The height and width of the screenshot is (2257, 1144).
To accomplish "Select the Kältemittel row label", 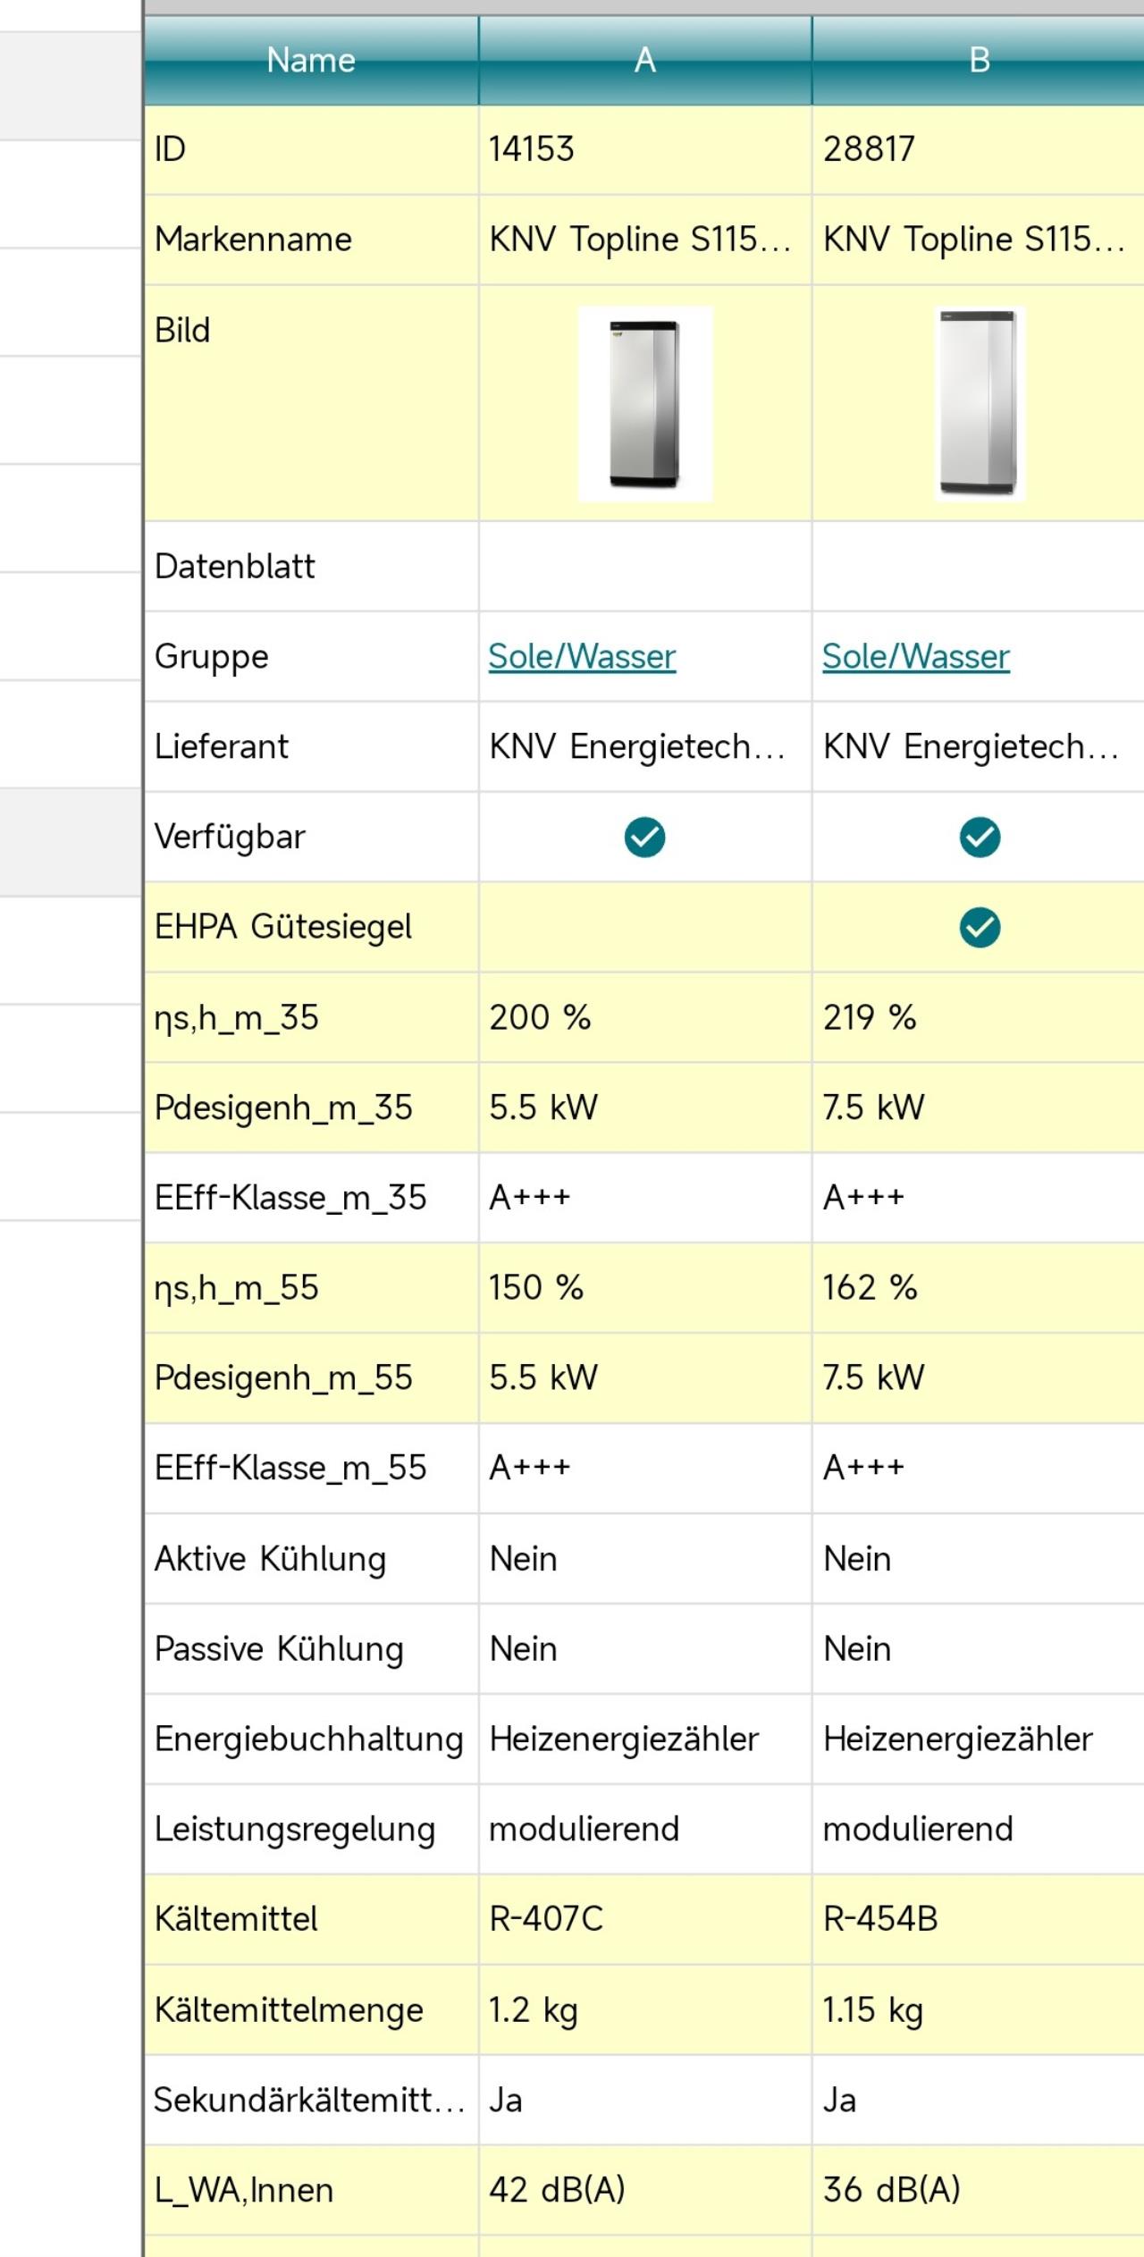I will [236, 1919].
